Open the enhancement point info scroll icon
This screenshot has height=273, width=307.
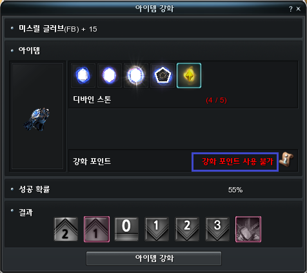[286, 159]
